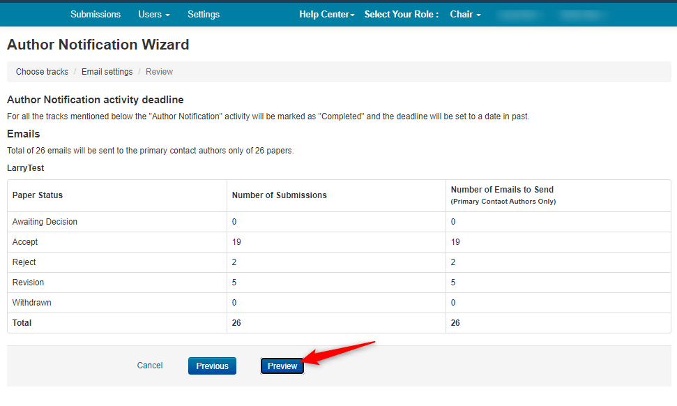Go back to the Email settings step
677x406 pixels.
click(x=107, y=72)
